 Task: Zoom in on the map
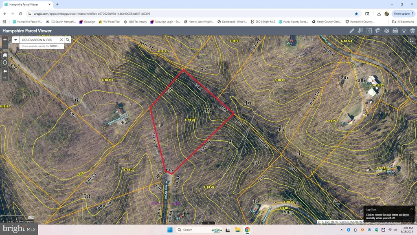coord(5,40)
